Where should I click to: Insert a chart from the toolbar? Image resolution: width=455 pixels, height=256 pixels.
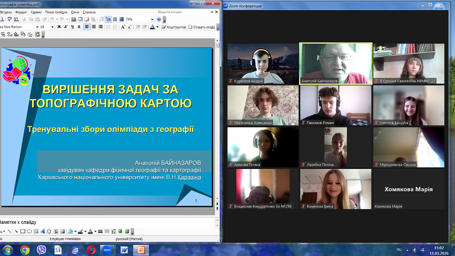coord(74,19)
